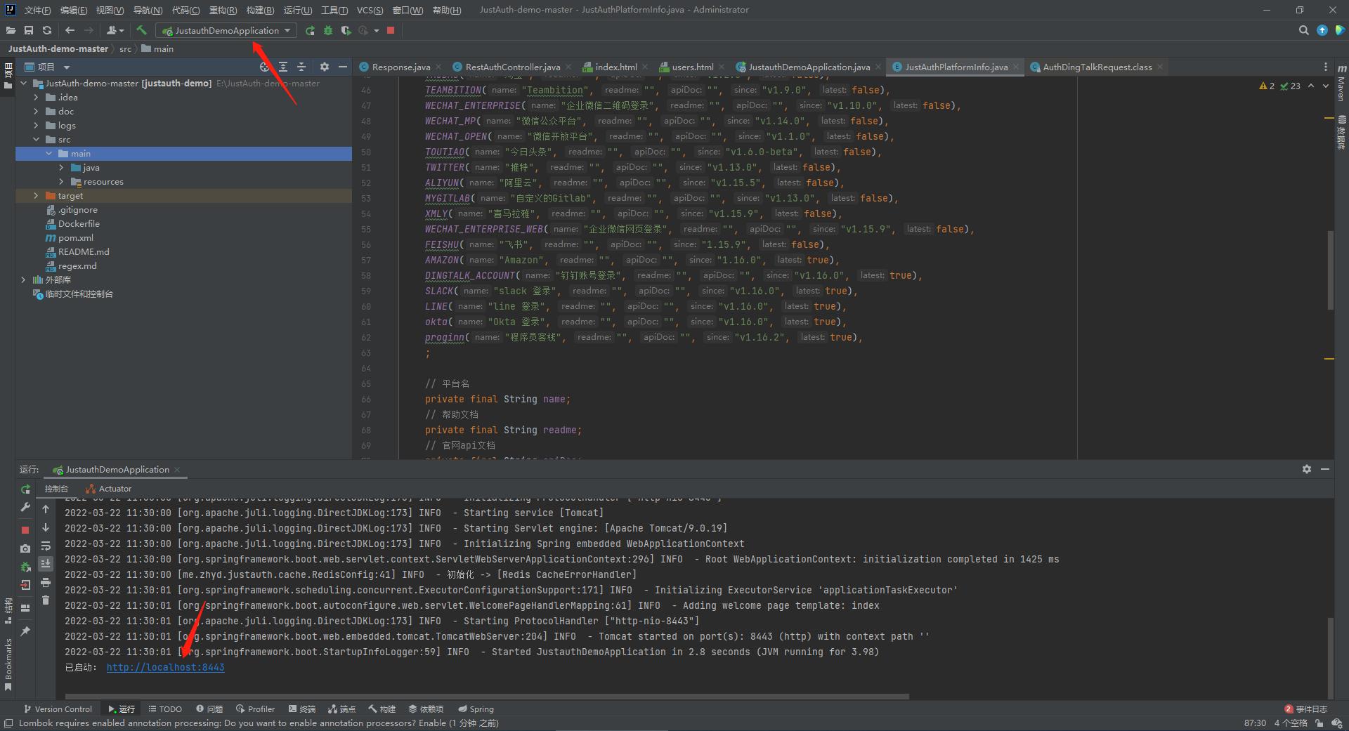Toggle scroll to end of console
This screenshot has width=1349, height=731.
click(46, 564)
